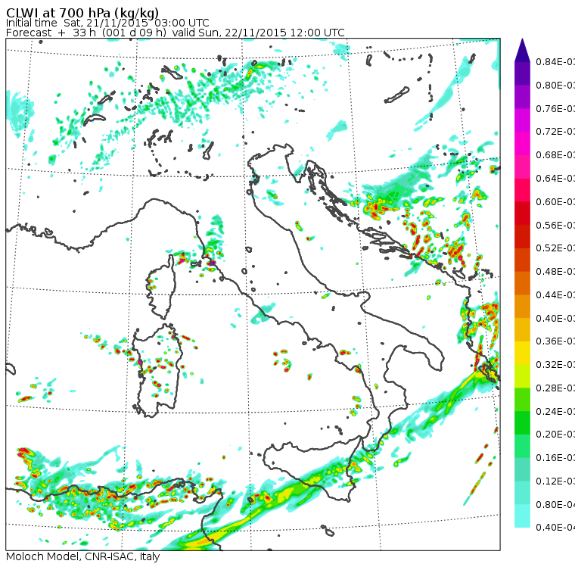575x567 pixels.
Task: Click the '0.12E' colorbar label
Action: click(x=555, y=481)
